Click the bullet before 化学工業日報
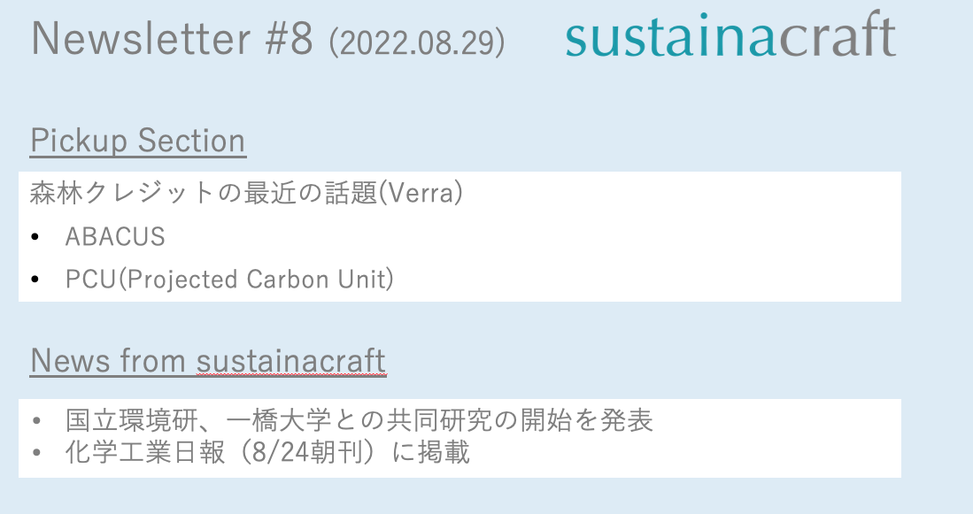This screenshot has height=514, width=973. point(35,454)
